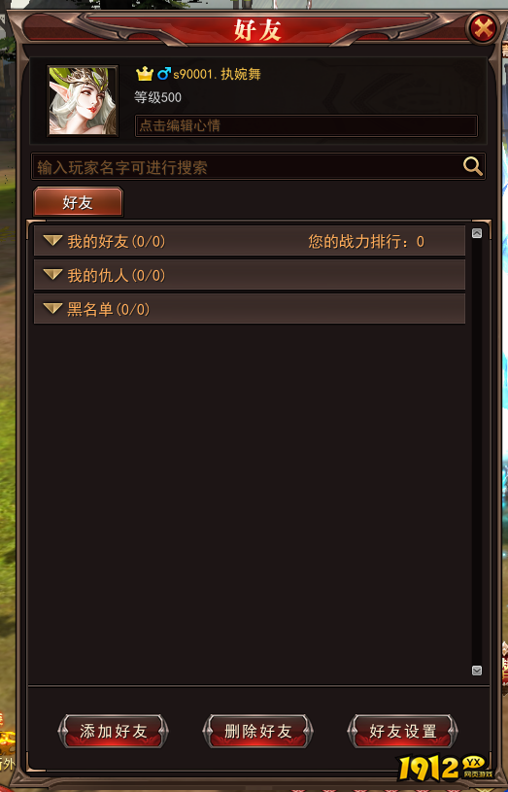Screen dimensions: 508x792
Task: Click the 您的战力排行 ranking text
Action: click(366, 241)
